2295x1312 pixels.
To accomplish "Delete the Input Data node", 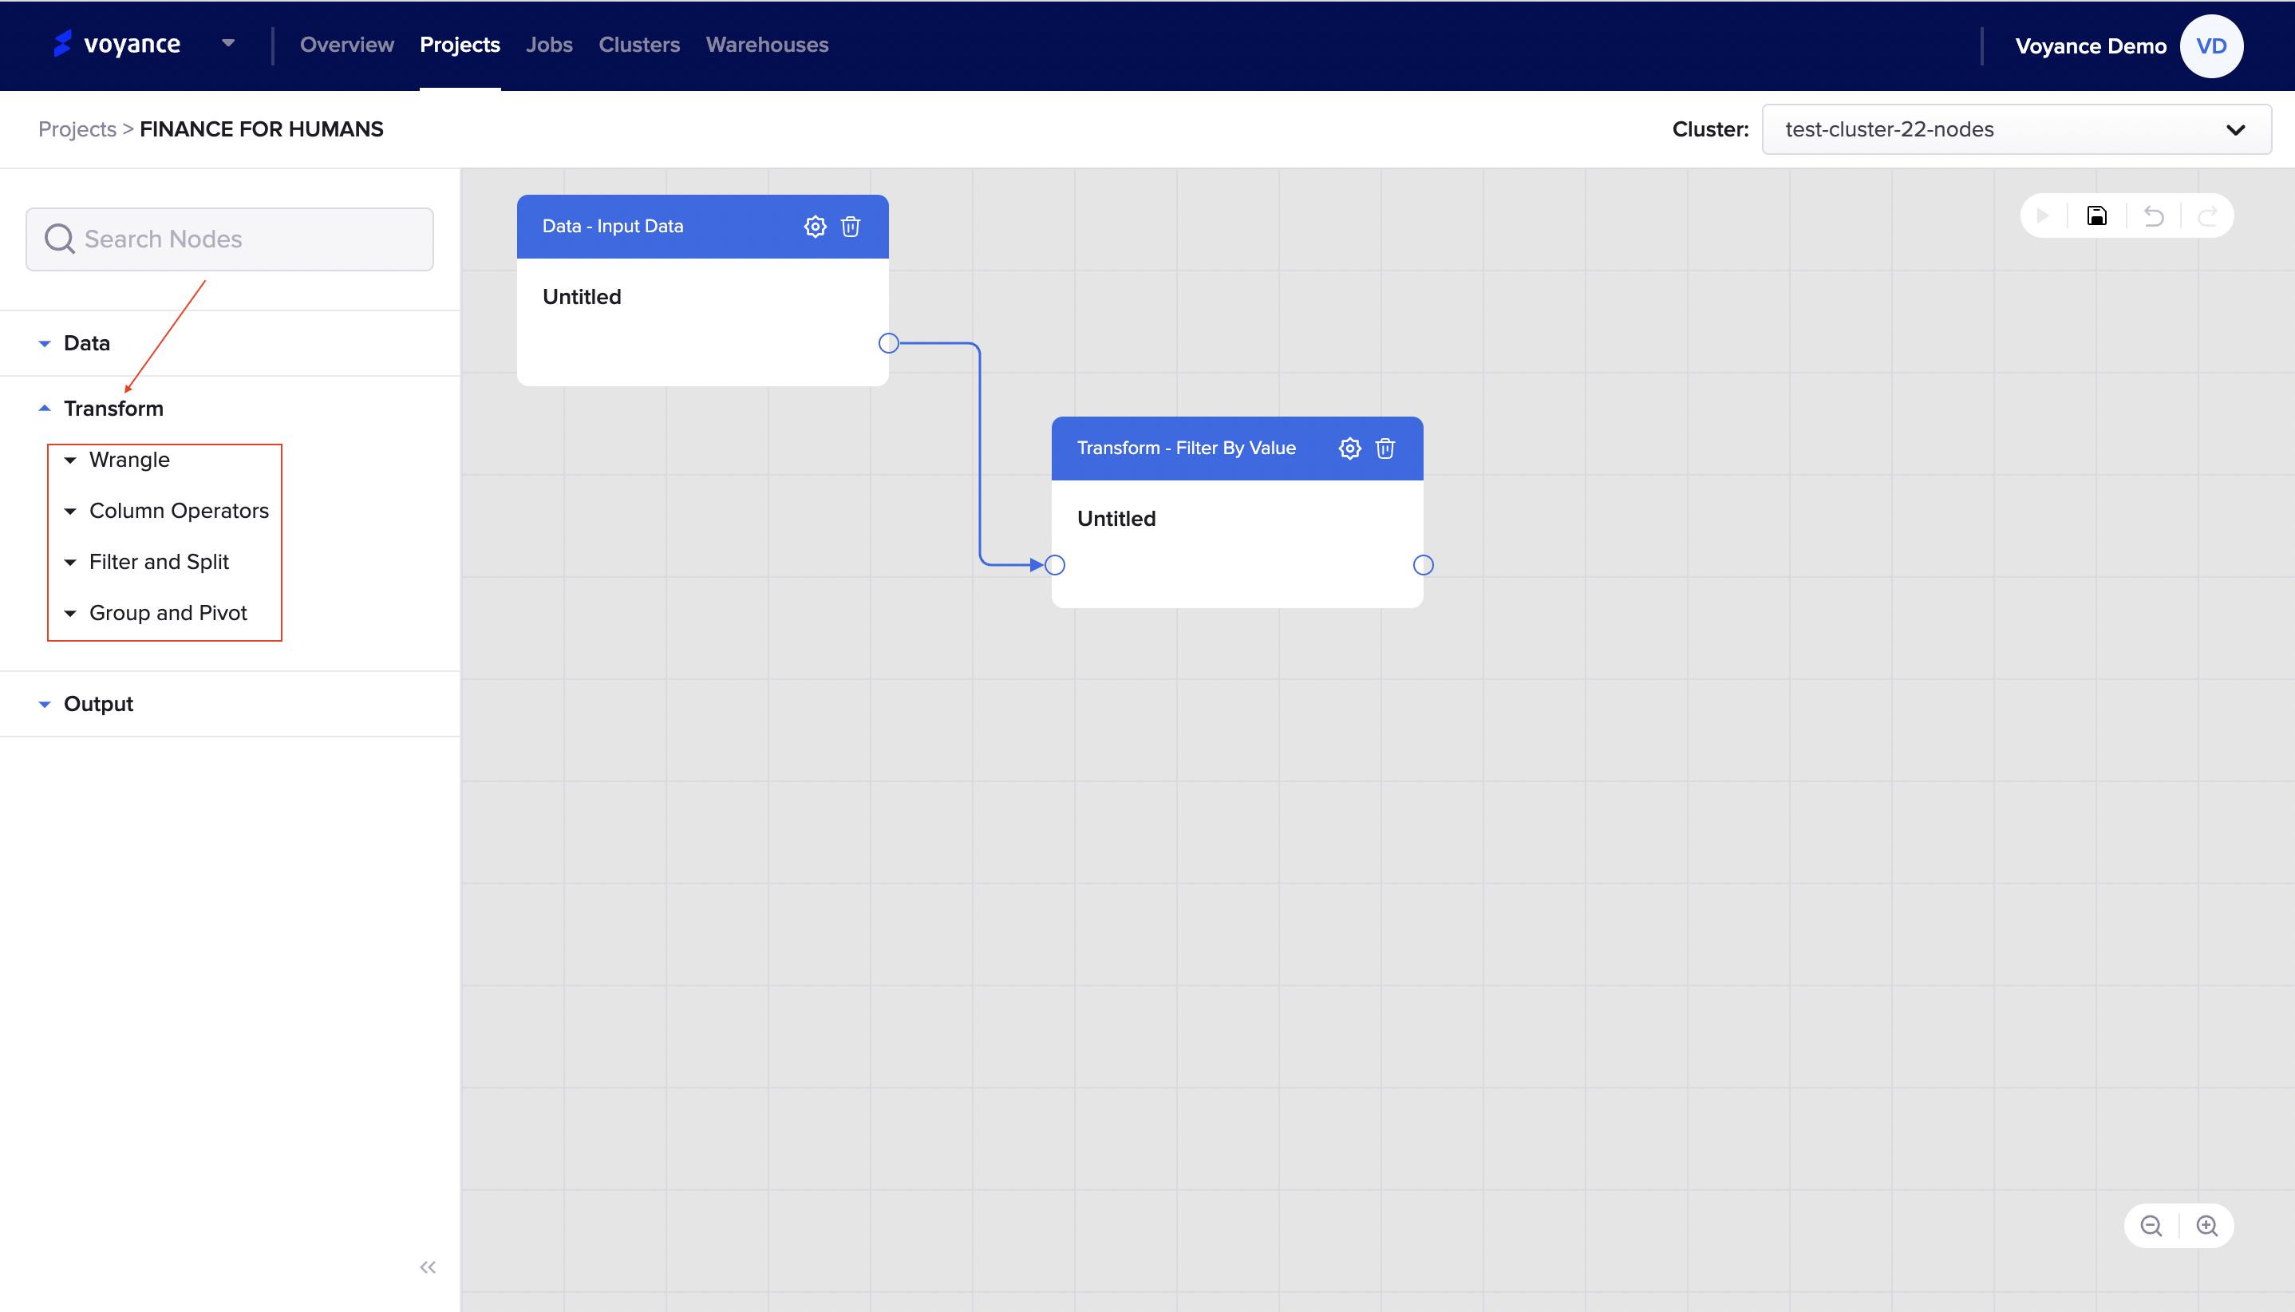I will (851, 226).
